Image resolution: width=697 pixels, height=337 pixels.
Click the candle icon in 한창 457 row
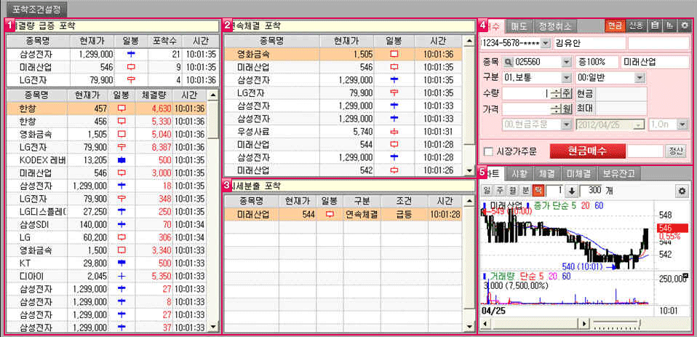coord(120,108)
